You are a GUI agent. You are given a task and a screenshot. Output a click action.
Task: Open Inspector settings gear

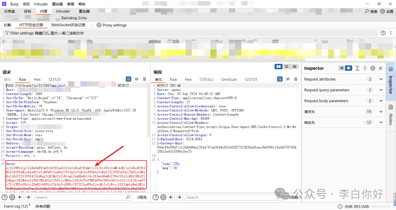[373, 68]
